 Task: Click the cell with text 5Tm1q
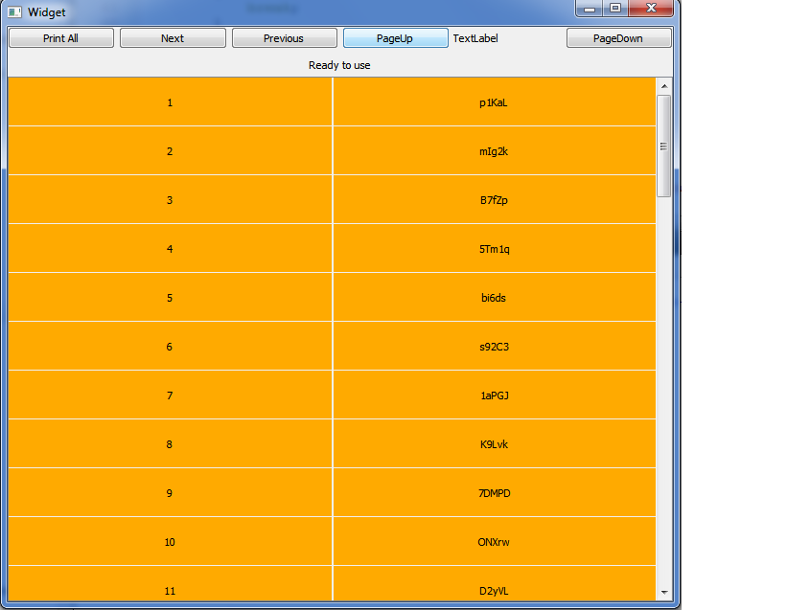pos(494,249)
